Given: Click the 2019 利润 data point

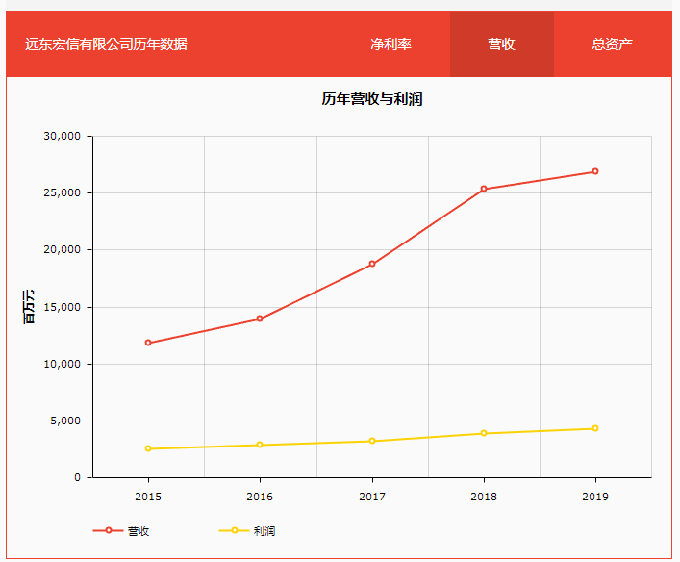Looking at the screenshot, I should (595, 428).
